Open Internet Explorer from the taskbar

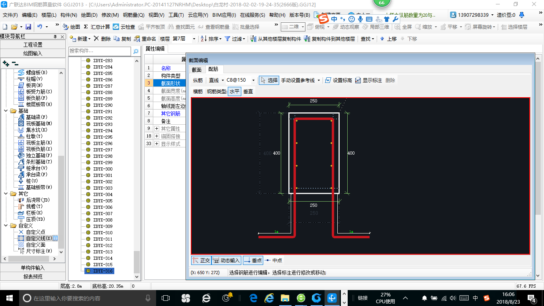pyautogui.click(x=270, y=298)
